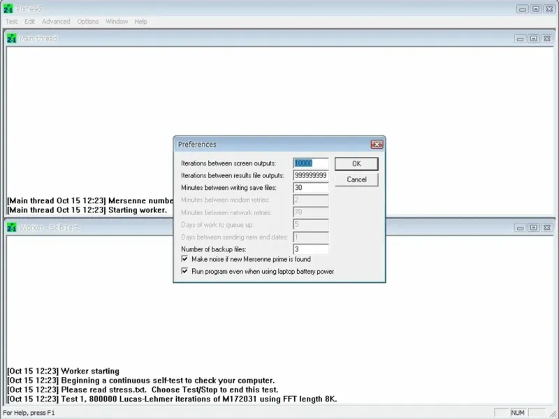559x419 pixels.
Task: Open the Help menu
Action: [140, 22]
